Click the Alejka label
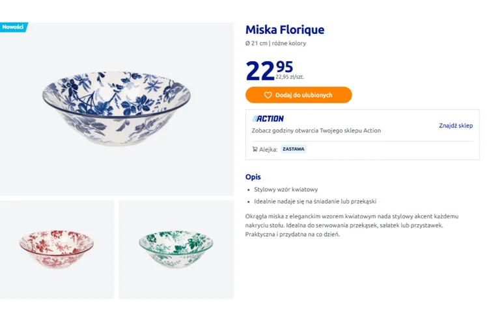This screenshot has width=487, height=321. [x=268, y=149]
